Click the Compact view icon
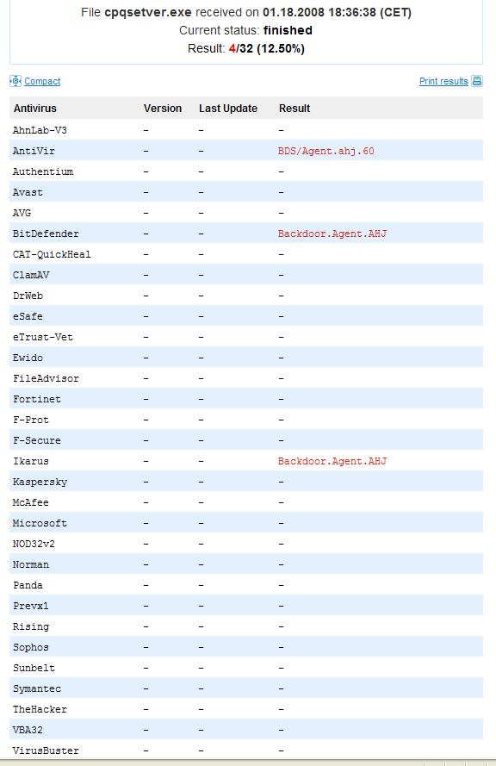The height and width of the screenshot is (766, 496). click(15, 81)
